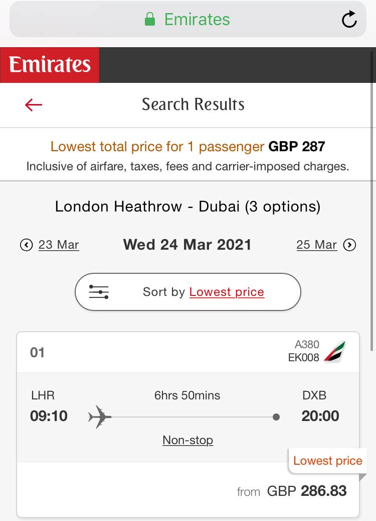Click the Emirates address bar
The image size is (376, 521).
(x=187, y=19)
